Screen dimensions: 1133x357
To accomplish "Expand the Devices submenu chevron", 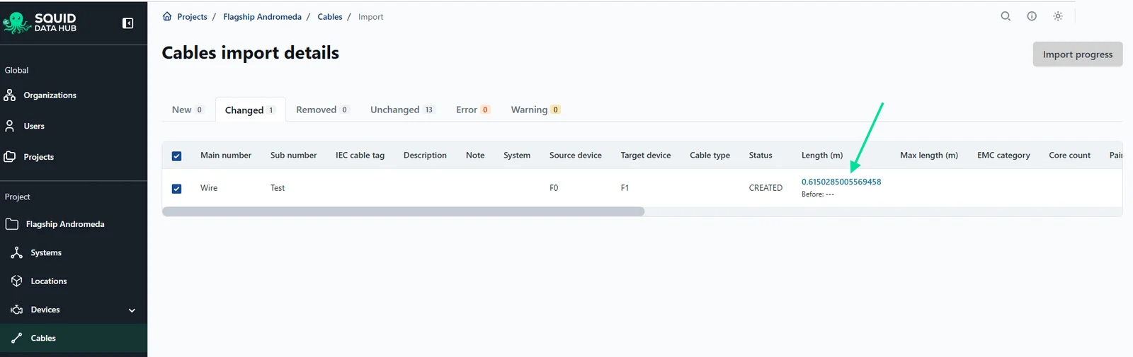I will (x=132, y=310).
